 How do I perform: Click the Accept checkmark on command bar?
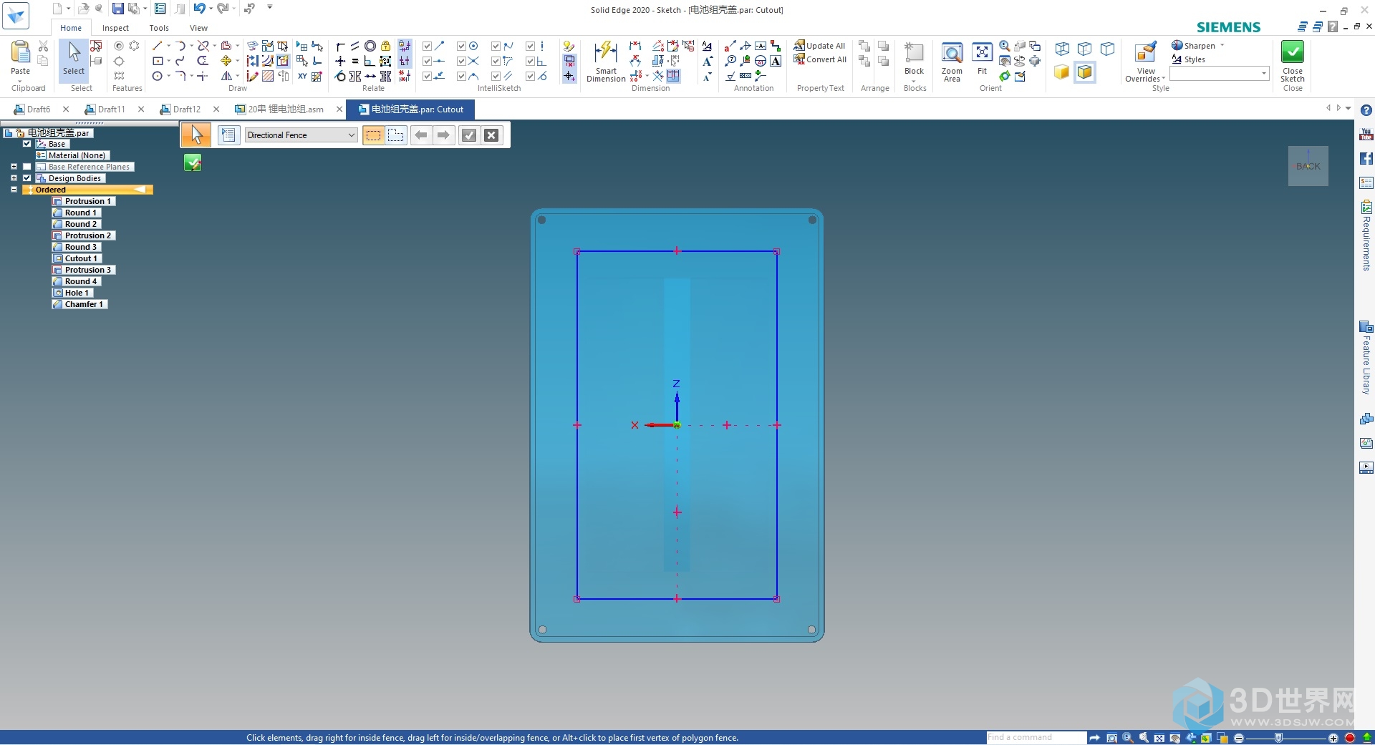[x=469, y=135]
